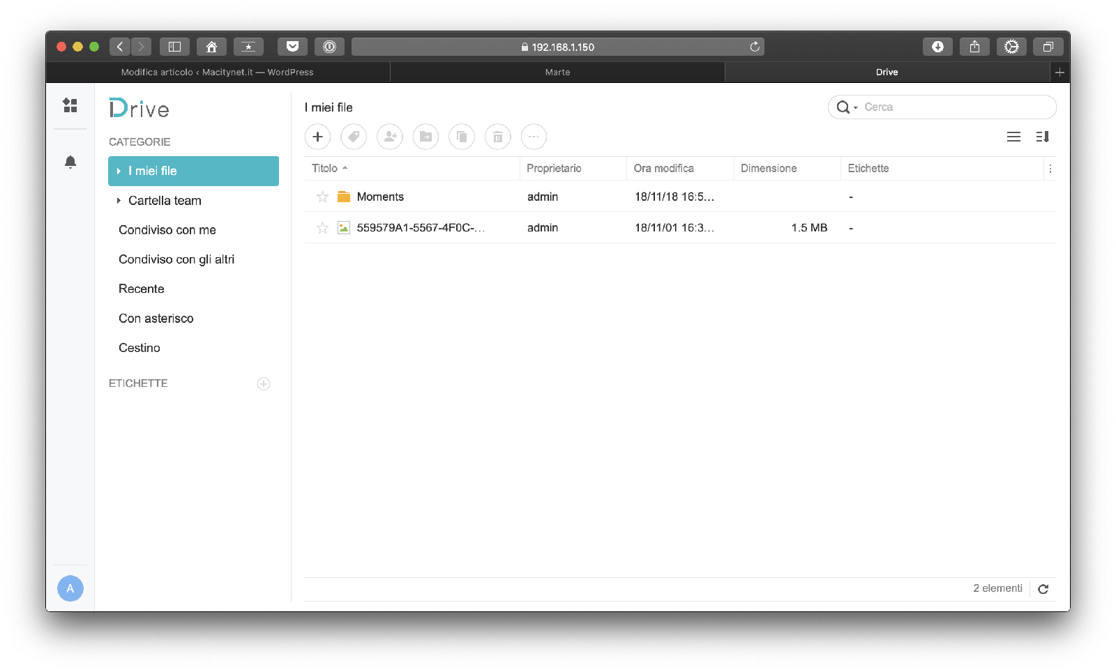Show all Safari tabs overview
Image resolution: width=1116 pixels, height=672 pixels.
coord(1048,47)
